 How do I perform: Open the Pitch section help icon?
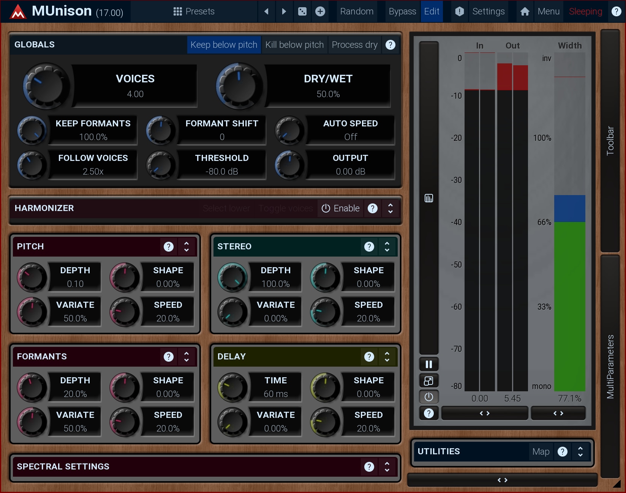pos(169,247)
